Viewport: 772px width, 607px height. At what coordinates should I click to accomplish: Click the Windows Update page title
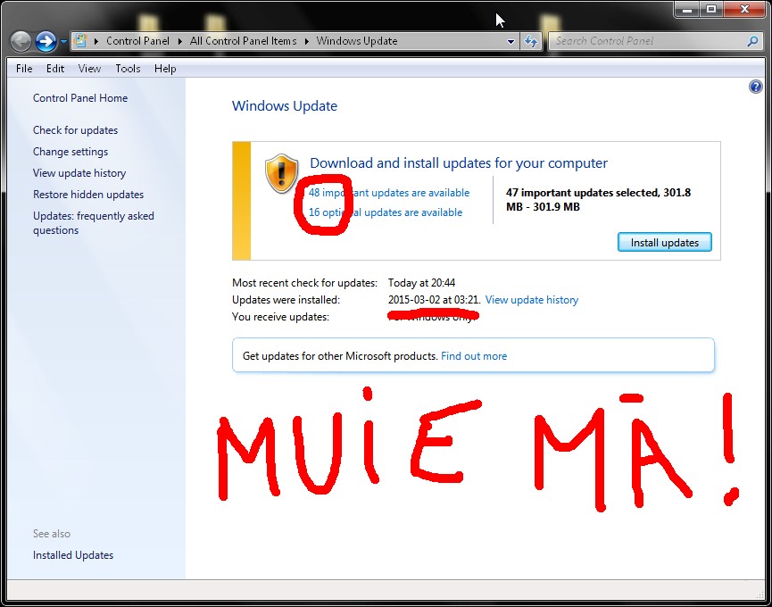(285, 106)
